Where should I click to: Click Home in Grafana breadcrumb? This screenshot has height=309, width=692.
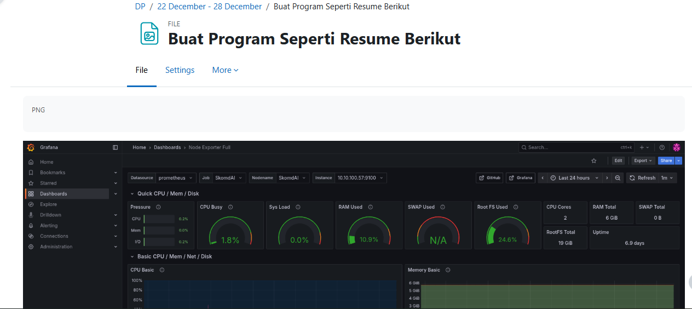pos(139,147)
